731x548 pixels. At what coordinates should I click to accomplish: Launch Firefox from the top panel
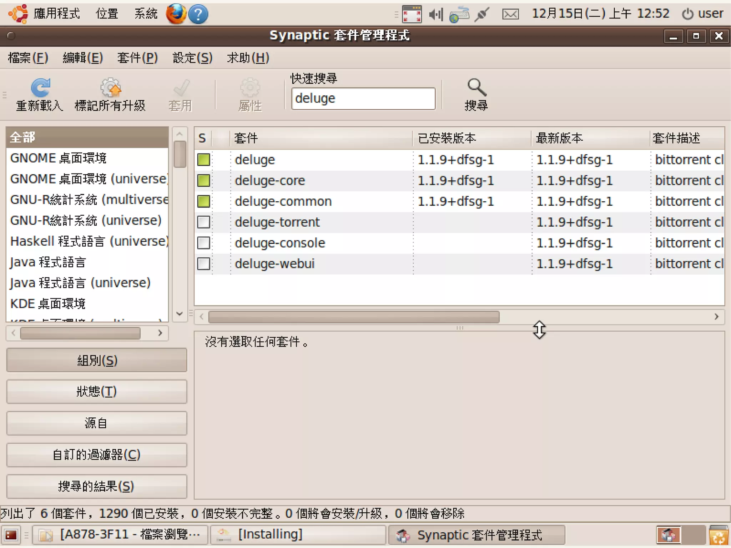click(x=176, y=14)
